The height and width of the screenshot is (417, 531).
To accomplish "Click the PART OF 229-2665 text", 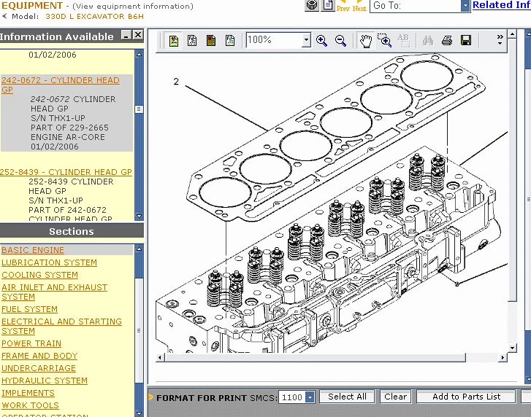I will pos(69,128).
